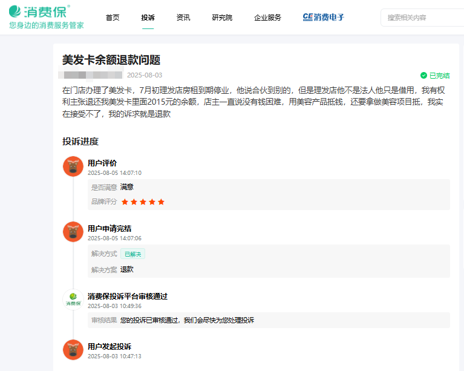The height and width of the screenshot is (371, 464).
Task: Click the fifth star in 品牌评分
Action: 161,202
